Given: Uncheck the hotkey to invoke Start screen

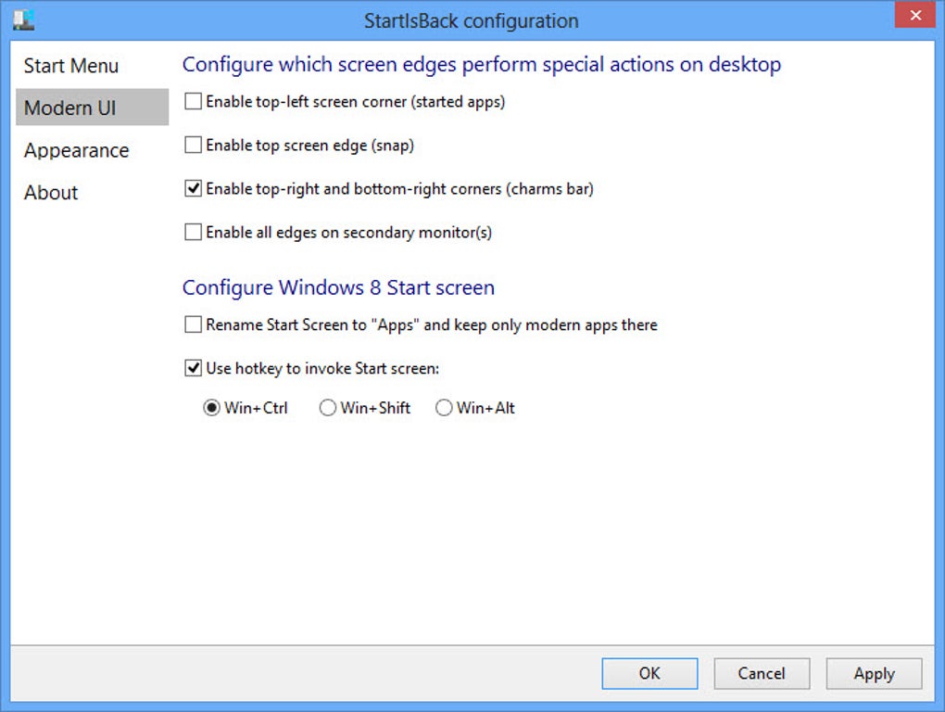Looking at the screenshot, I should point(193,369).
